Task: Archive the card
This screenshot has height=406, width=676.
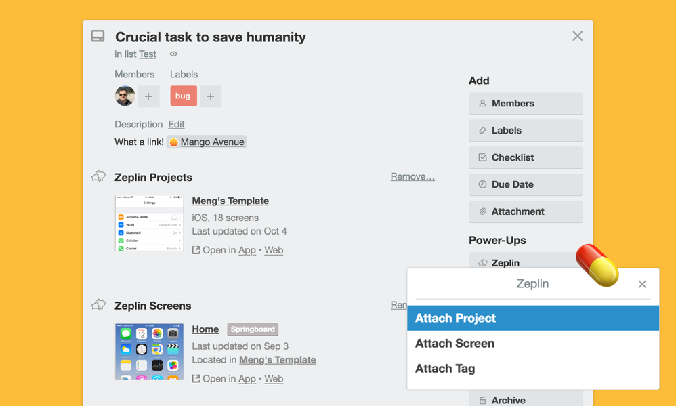Action: (526, 399)
